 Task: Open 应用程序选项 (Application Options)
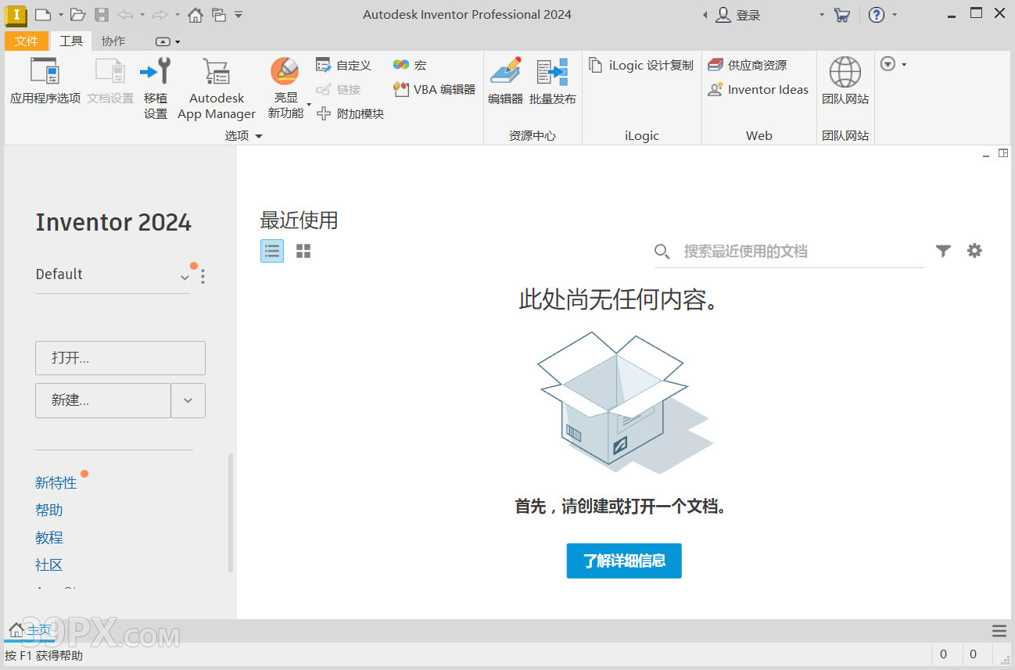coord(45,81)
